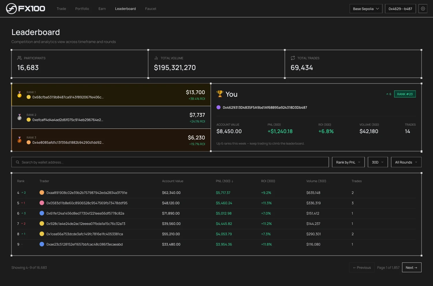Click the ROI (30D) column header
The height and width of the screenshot is (286, 433).
[x=268, y=181]
